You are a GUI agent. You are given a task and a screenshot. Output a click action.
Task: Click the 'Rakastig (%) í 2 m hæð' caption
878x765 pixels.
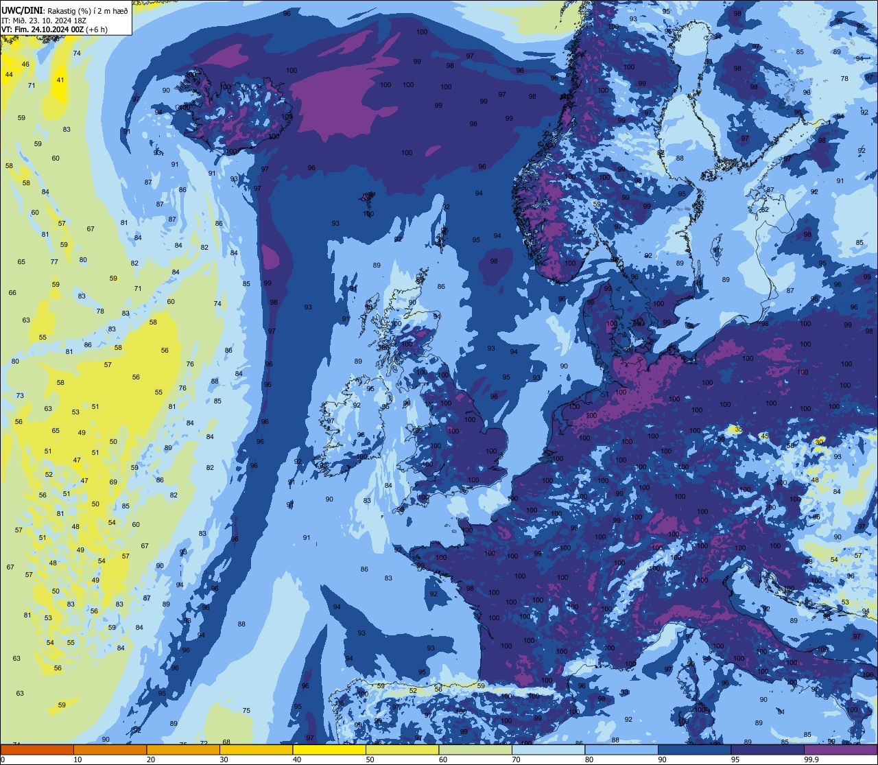click(87, 11)
